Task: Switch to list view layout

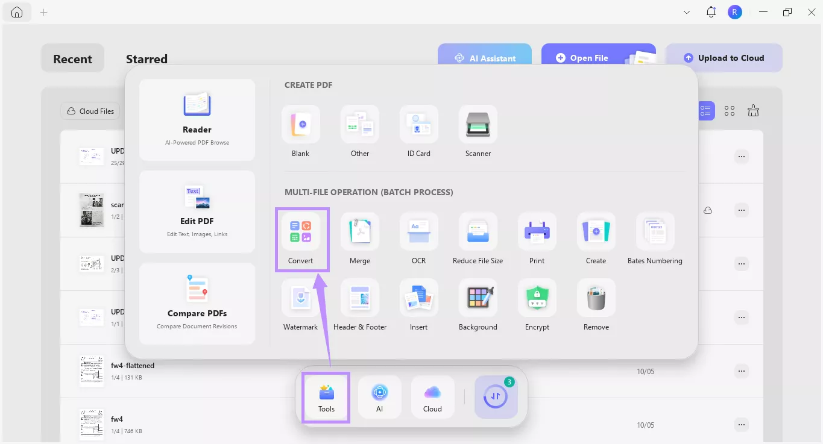Action: 705,110
